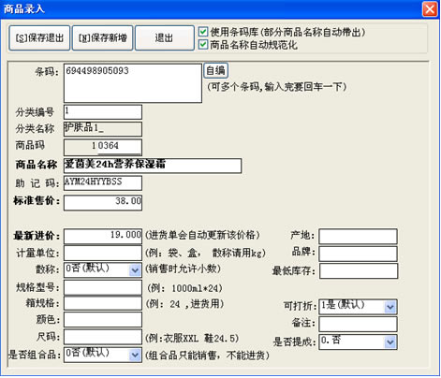Click the 退出 button
The width and height of the screenshot is (441, 378).
(x=165, y=38)
